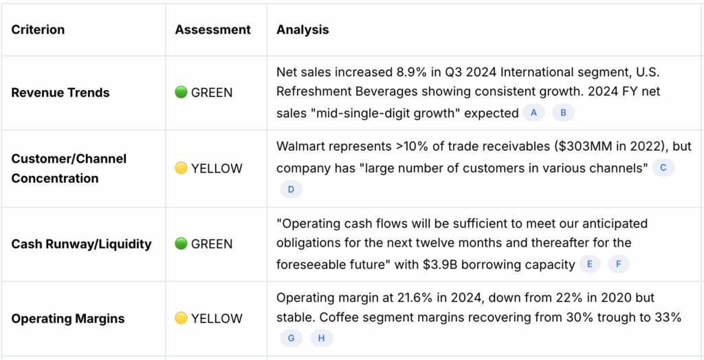Select the Customer/Channel Concentration cell

69,168
